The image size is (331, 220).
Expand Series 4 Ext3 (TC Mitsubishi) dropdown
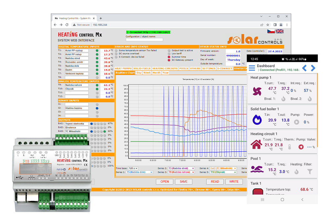(x=223, y=168)
